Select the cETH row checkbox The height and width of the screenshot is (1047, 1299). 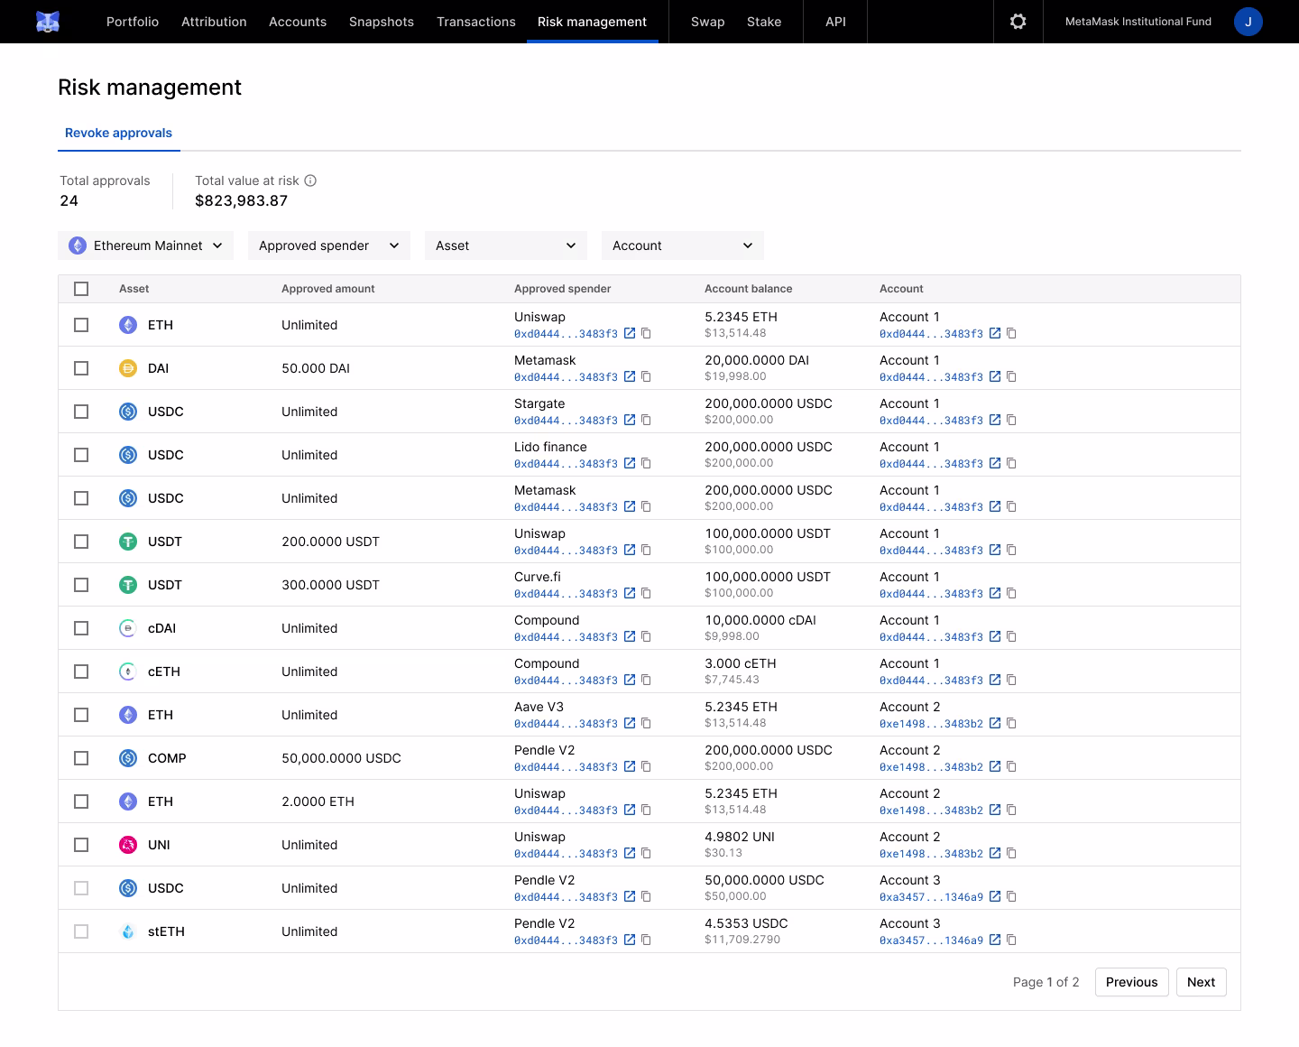point(81,672)
